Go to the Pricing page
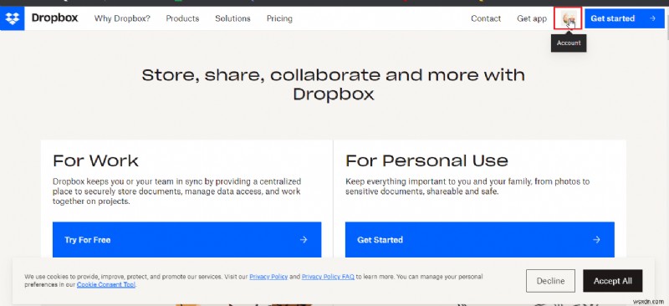 point(279,18)
